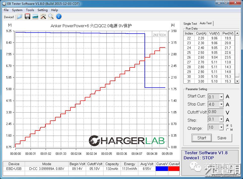Click the Mode column header
This screenshot has height=179, width=243.
point(47,164)
